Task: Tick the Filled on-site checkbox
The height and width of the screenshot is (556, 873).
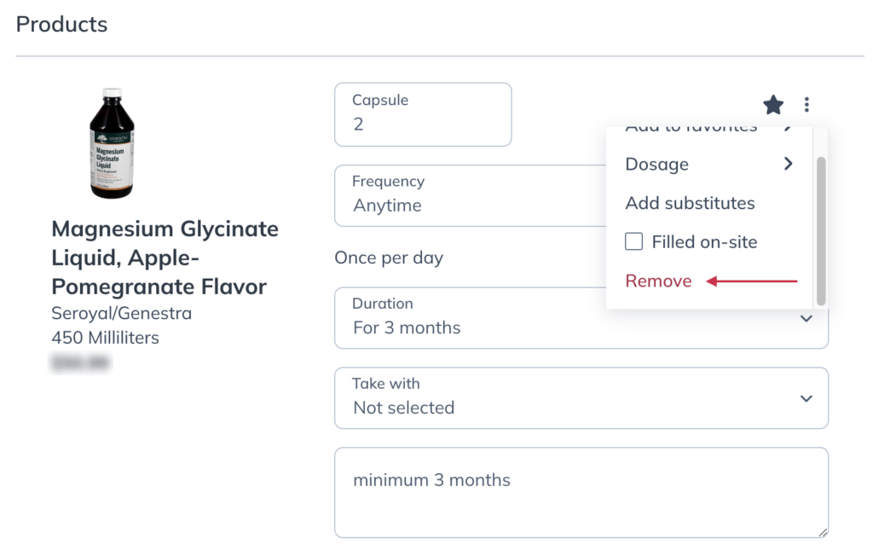Action: tap(633, 242)
